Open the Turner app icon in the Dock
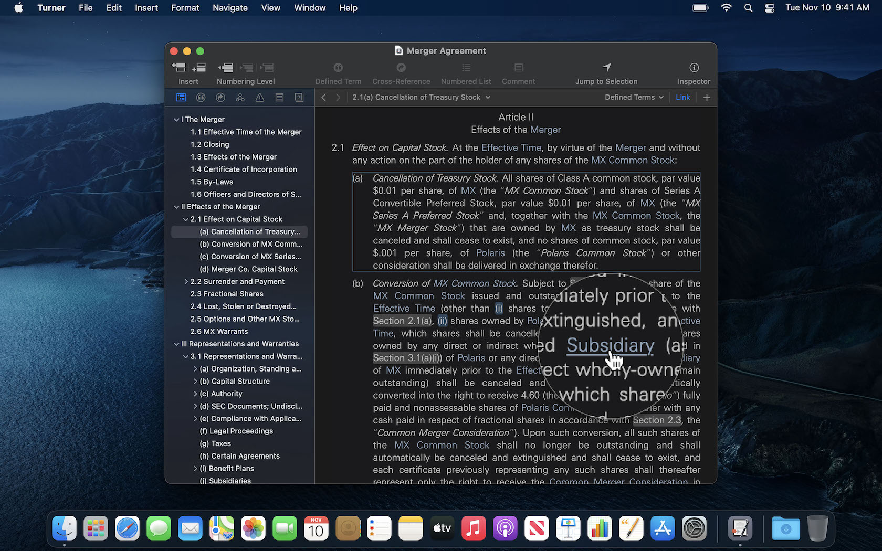882x551 pixels. point(740,528)
